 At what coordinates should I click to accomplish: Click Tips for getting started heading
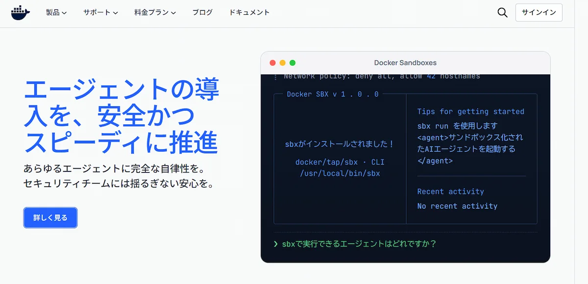471,112
